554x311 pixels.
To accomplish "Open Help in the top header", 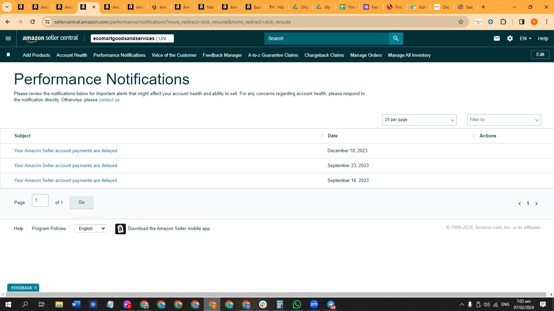I will pyautogui.click(x=543, y=38).
